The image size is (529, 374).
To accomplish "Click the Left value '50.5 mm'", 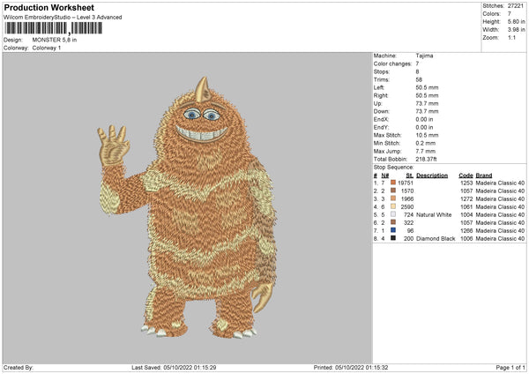I will point(427,87).
